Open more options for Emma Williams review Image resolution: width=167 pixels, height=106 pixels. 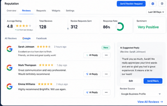click(x=106, y=92)
